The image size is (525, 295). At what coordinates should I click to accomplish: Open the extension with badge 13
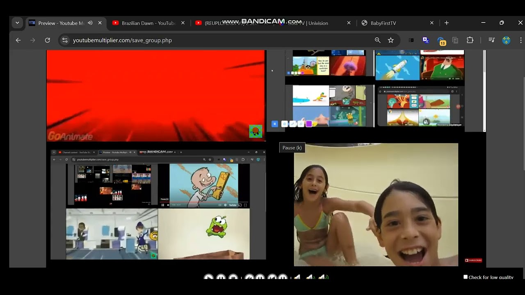(441, 41)
